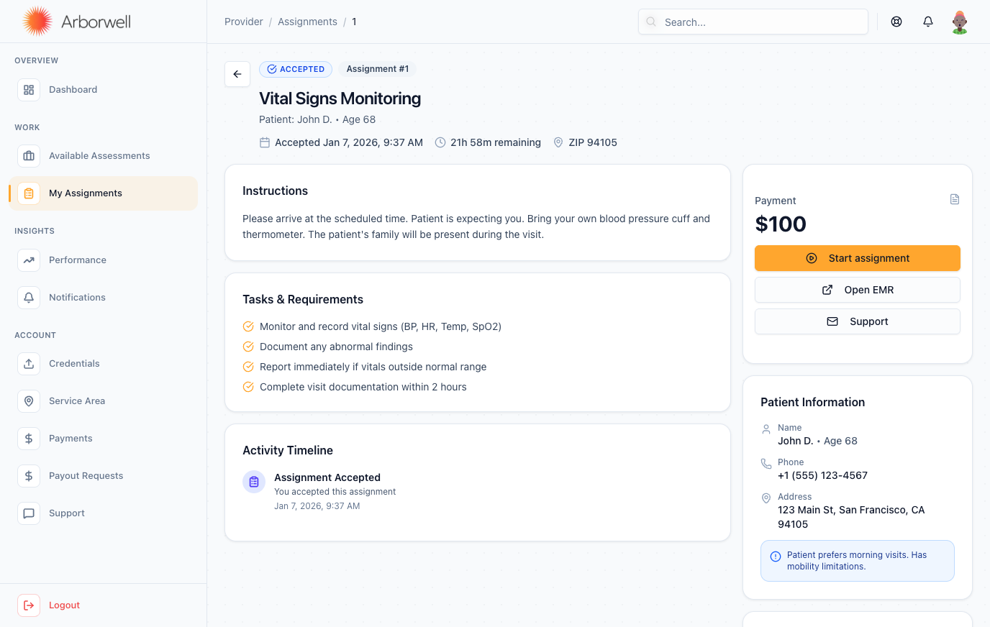Navigate to Service Area settings
Screen dimensions: 990x627
tap(77, 401)
